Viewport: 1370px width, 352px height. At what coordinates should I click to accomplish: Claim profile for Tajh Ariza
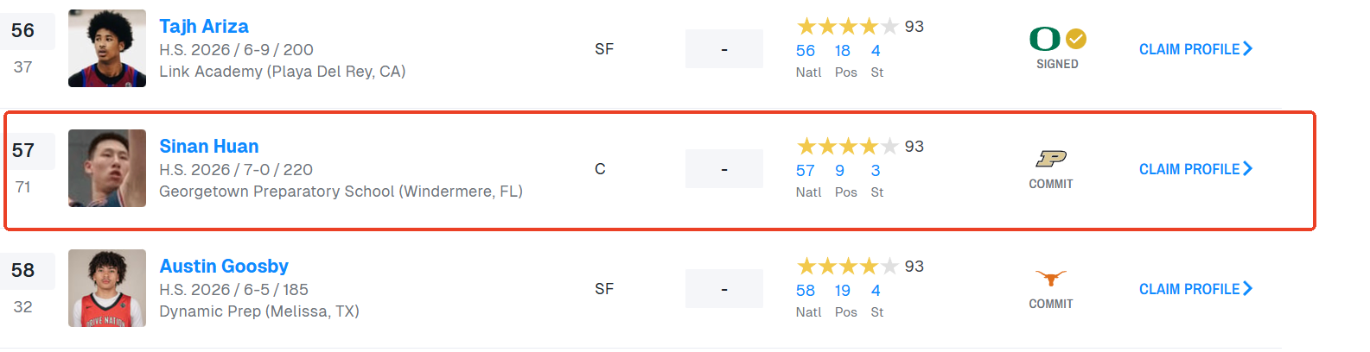point(1195,49)
